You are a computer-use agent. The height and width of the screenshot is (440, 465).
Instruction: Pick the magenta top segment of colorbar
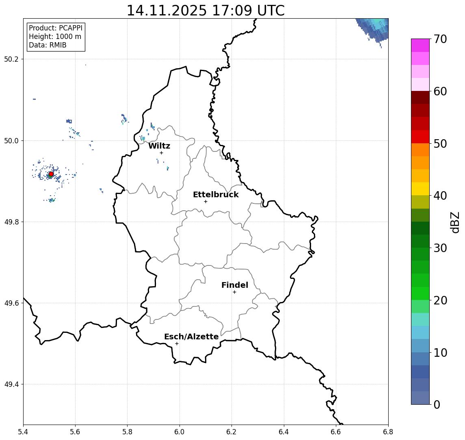click(420, 45)
